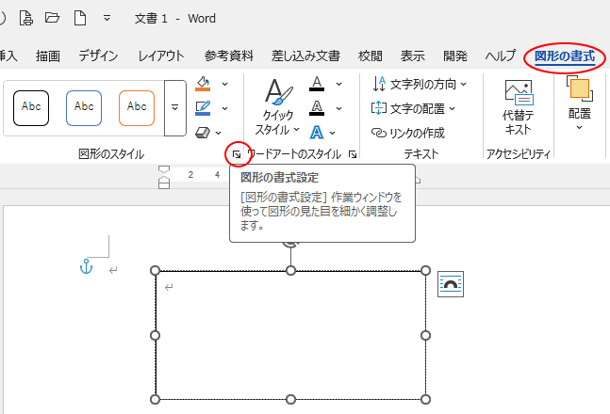Viewport: 610px width, 414px height.
Task: Click the top-left handle of the text box
Action: tap(155, 270)
